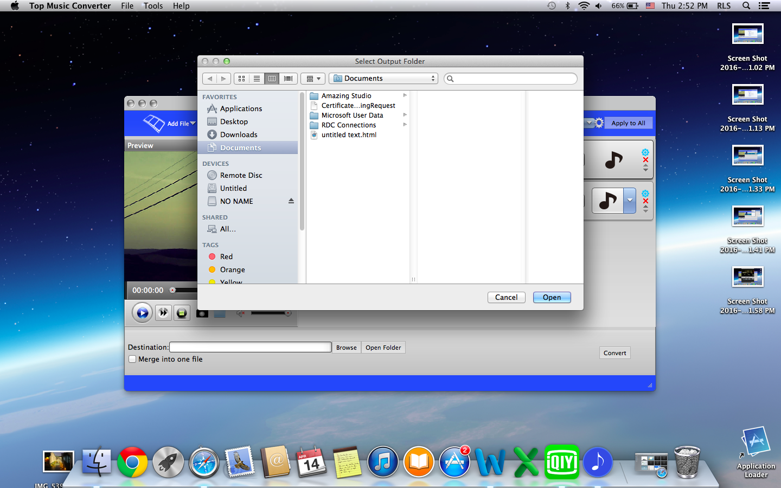Open the File menu in the menu bar
Viewport: 781px width, 488px height.
pos(127,6)
